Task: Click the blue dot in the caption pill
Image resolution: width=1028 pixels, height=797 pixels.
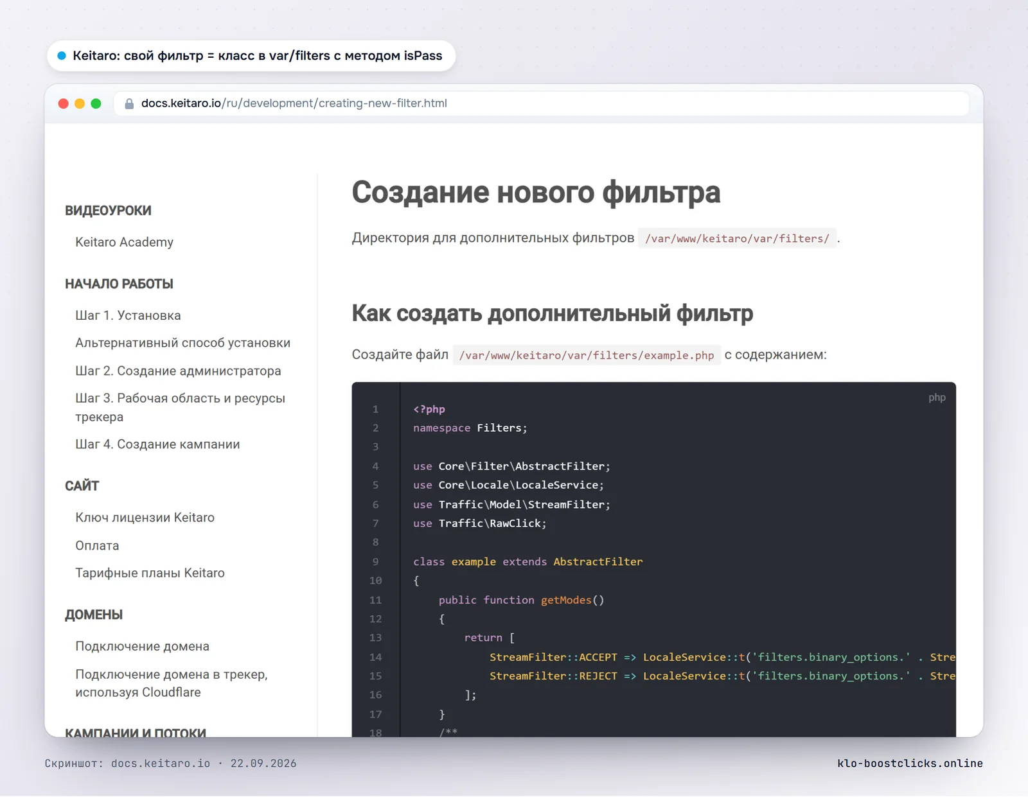Action: click(62, 56)
